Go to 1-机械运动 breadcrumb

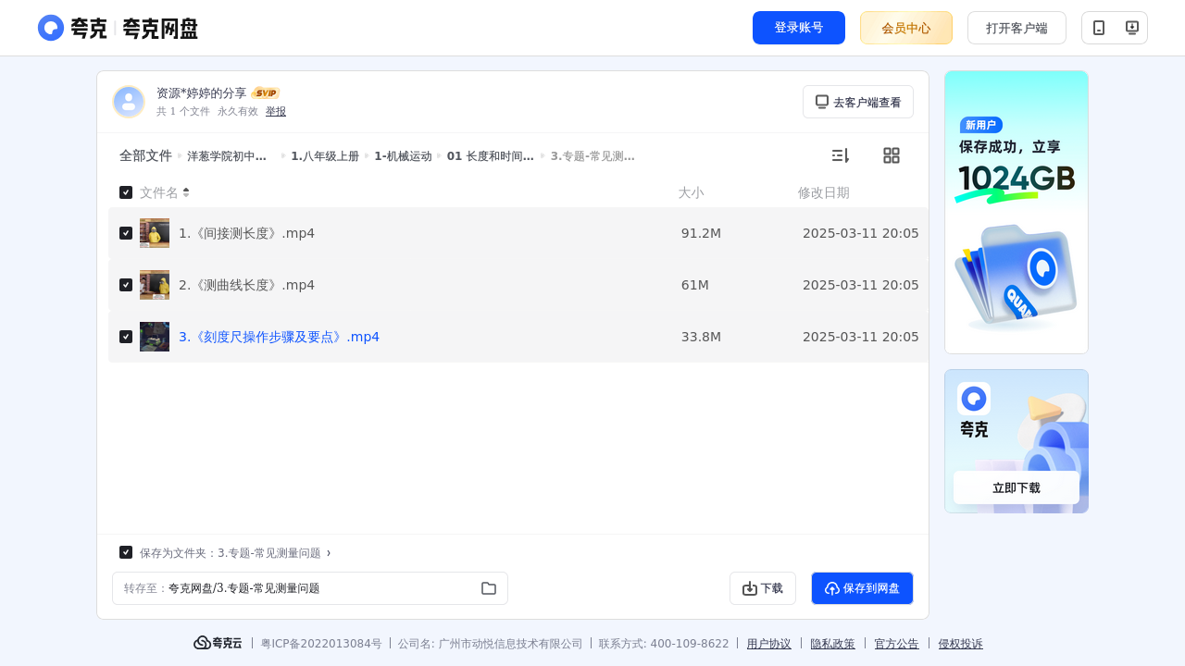tap(403, 156)
